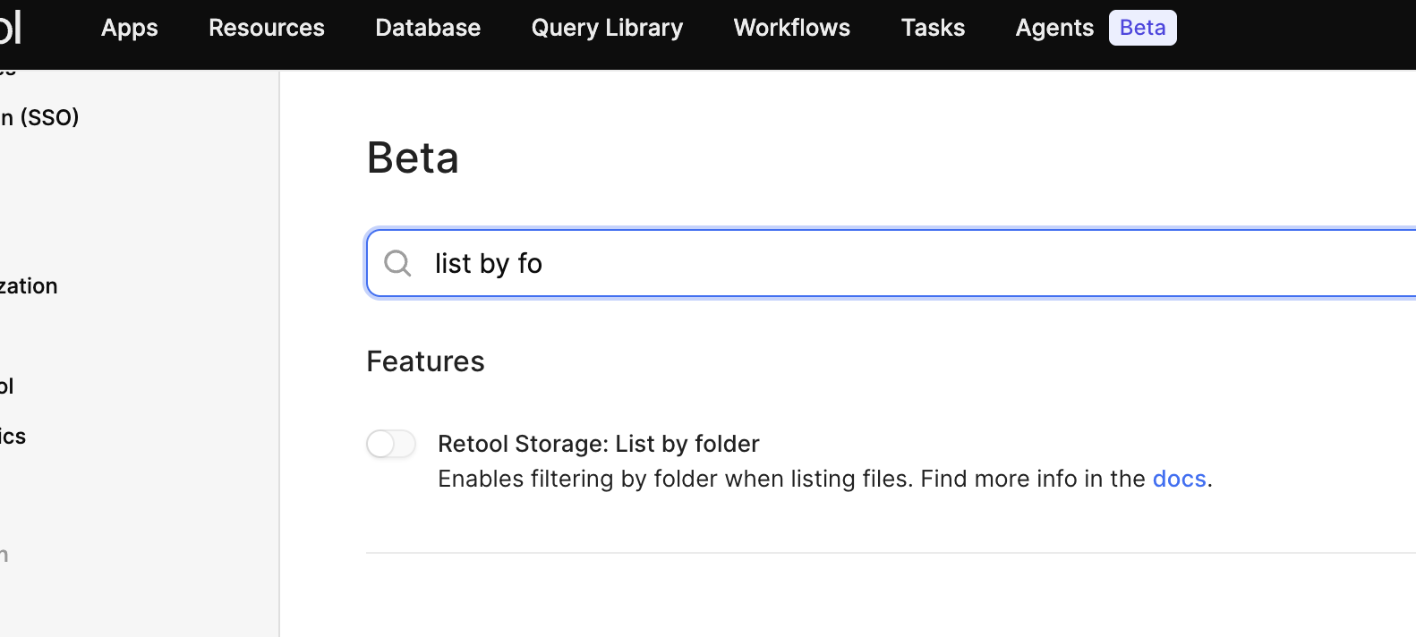Screen dimensions: 1416x637
Task: Click the Retool logo in top bar
Action: [x=9, y=28]
